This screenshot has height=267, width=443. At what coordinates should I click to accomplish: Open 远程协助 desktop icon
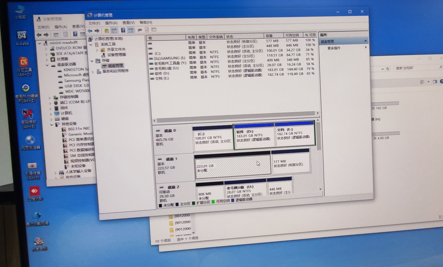35,194
